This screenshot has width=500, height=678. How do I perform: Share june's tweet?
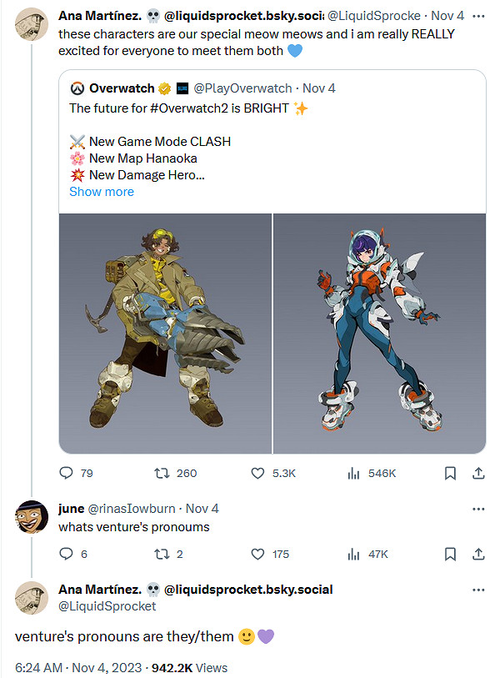pyautogui.click(x=478, y=554)
